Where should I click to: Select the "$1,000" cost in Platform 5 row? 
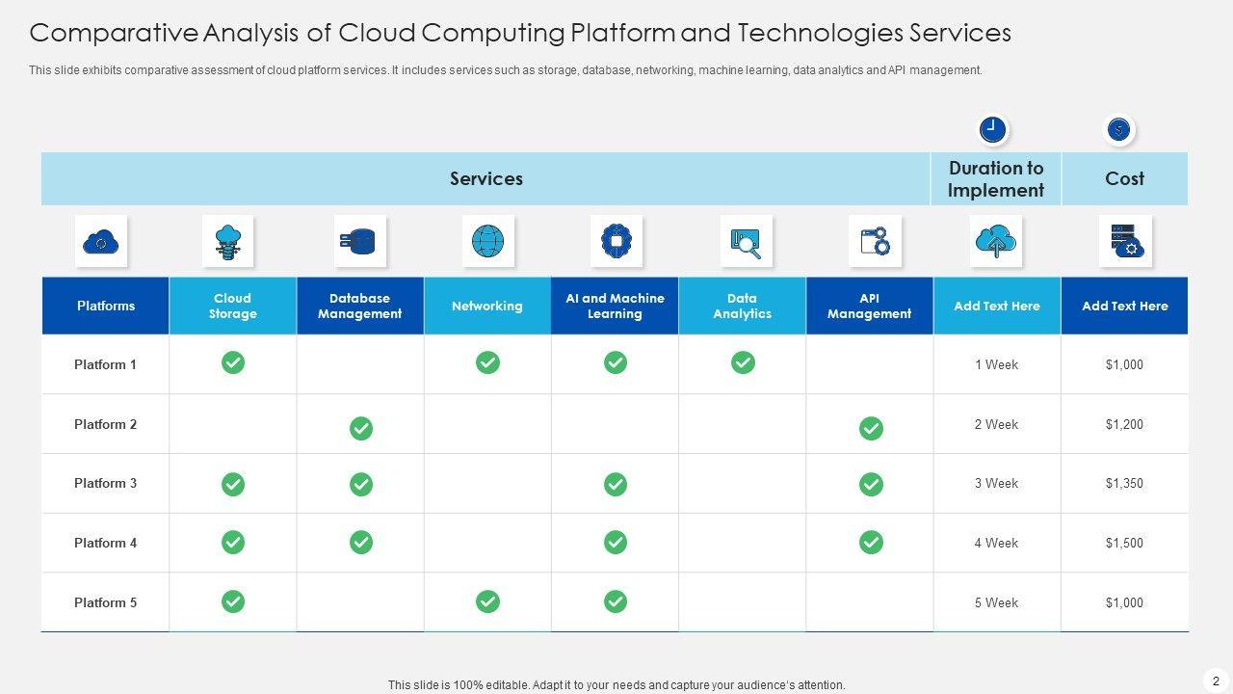[1124, 602]
